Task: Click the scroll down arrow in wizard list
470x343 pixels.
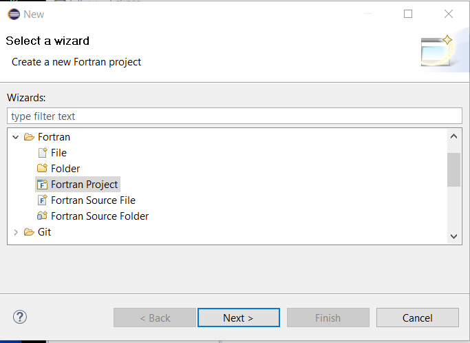Action: click(x=453, y=236)
